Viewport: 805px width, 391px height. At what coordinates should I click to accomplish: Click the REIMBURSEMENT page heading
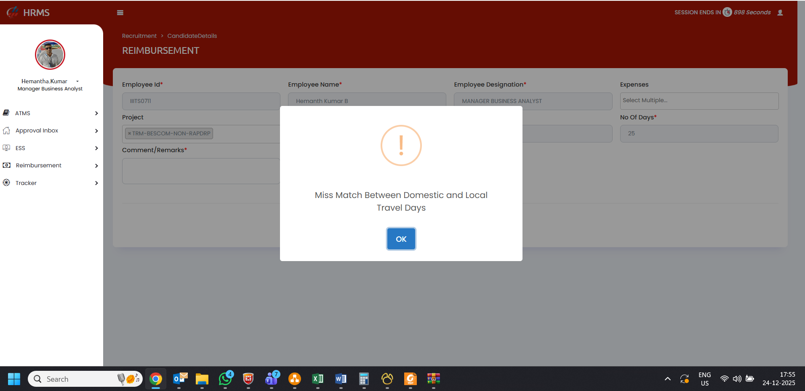pos(161,50)
